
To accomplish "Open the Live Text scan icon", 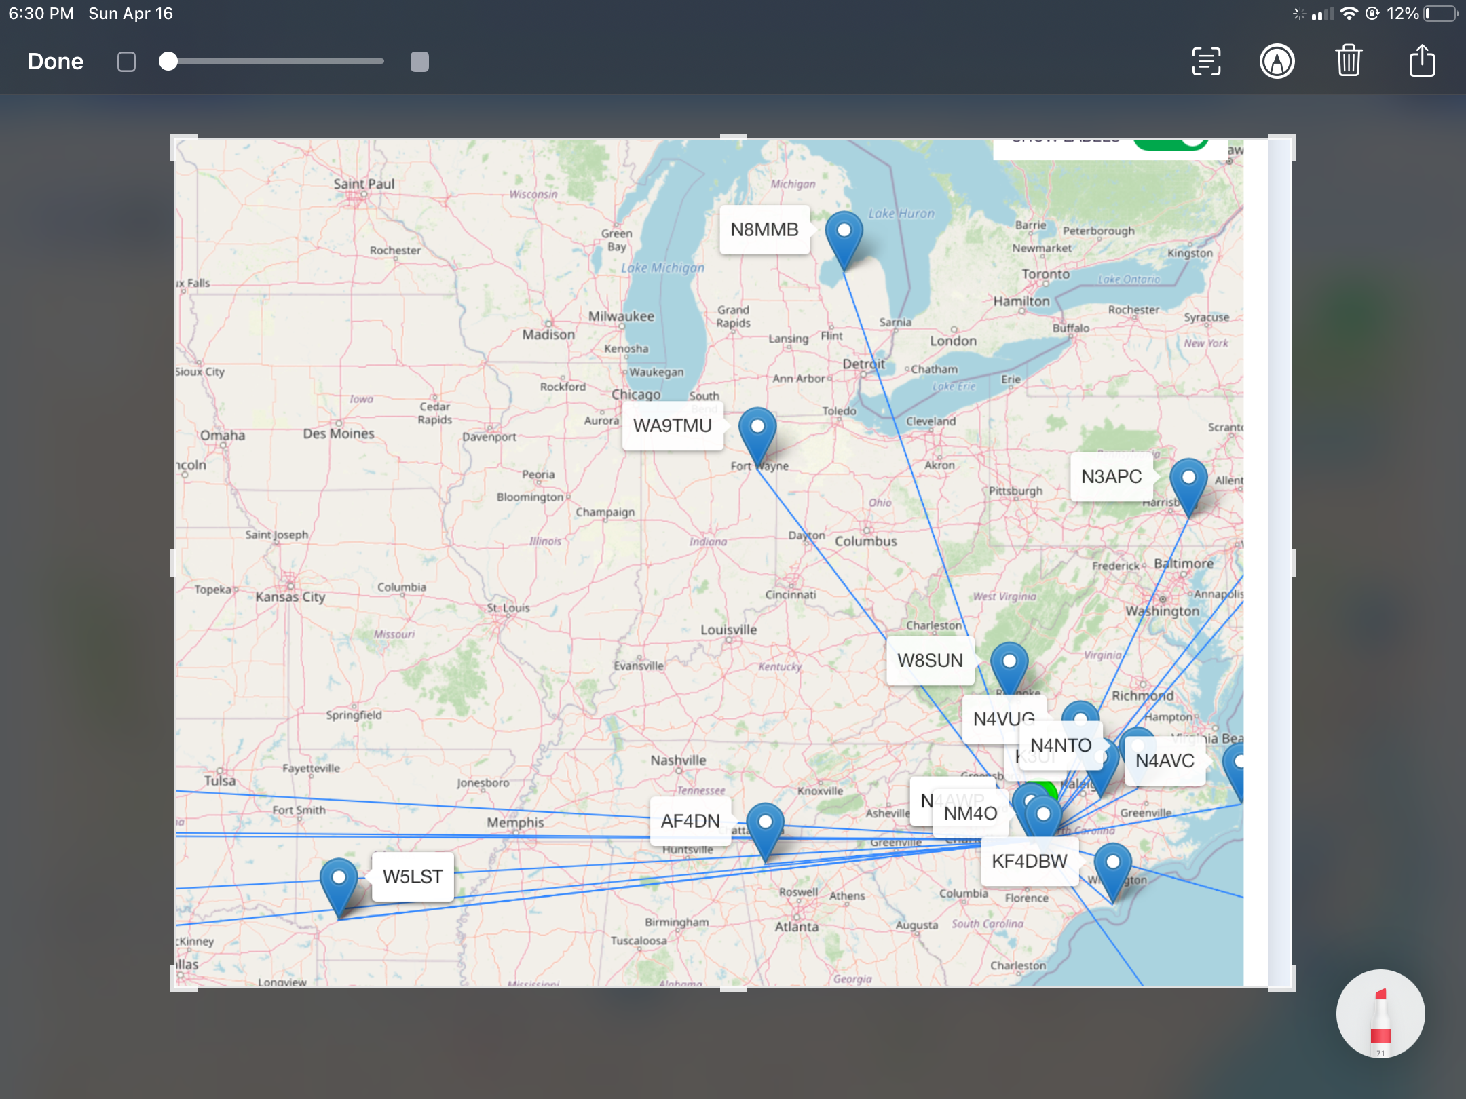I will [x=1206, y=62].
